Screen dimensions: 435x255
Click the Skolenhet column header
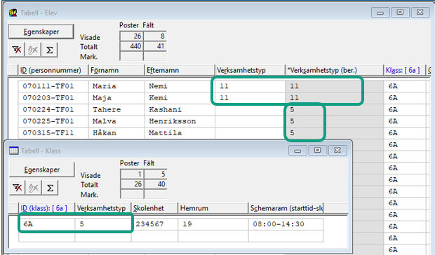[154, 208]
